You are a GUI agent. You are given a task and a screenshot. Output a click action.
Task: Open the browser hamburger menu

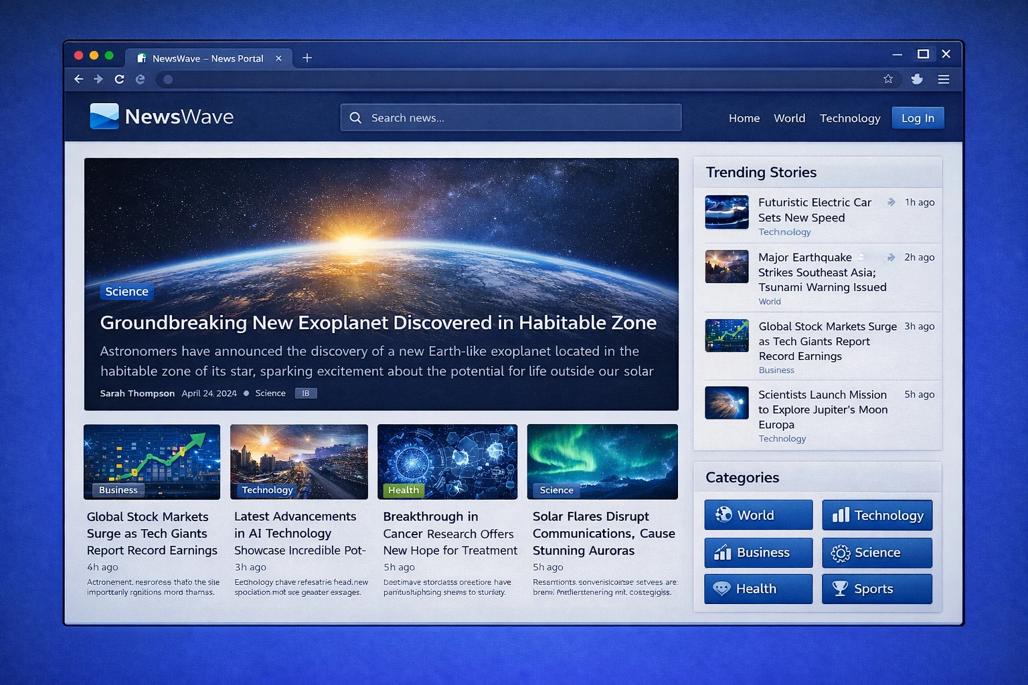pyautogui.click(x=944, y=79)
